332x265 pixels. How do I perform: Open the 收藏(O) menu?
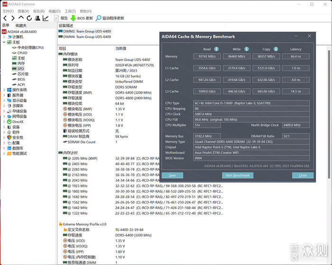point(55,11)
